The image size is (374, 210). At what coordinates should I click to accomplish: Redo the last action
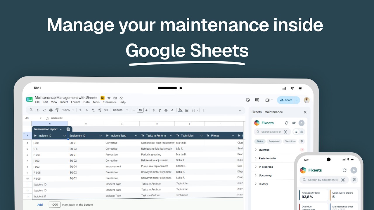(x=44, y=110)
